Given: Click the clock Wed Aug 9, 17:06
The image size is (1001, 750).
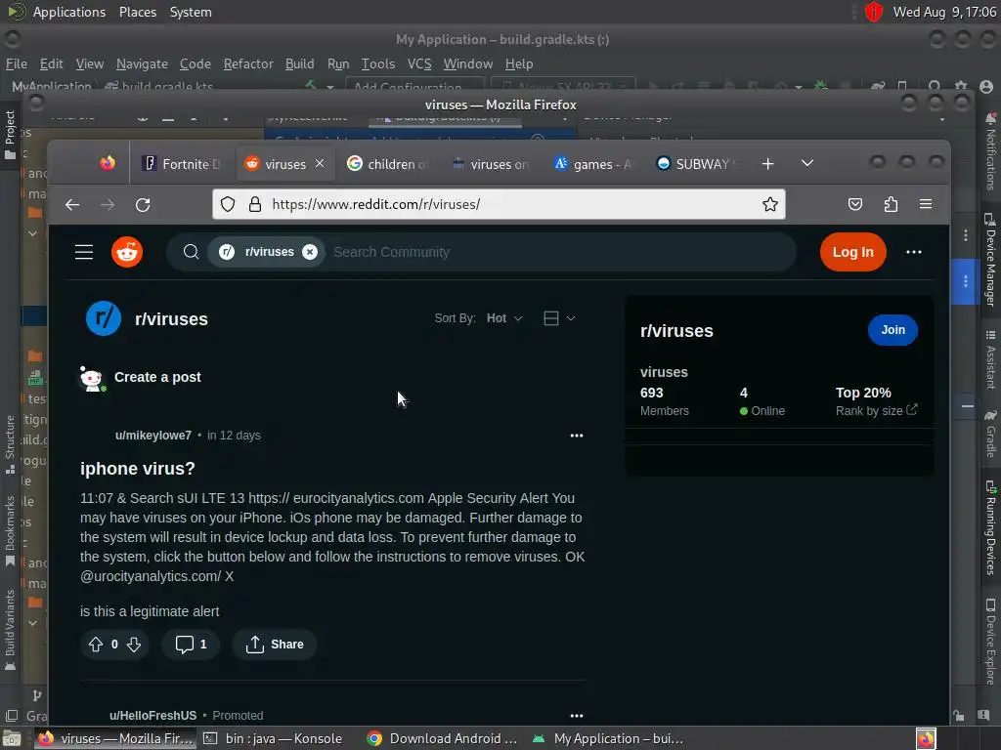Looking at the screenshot, I should coord(944,12).
